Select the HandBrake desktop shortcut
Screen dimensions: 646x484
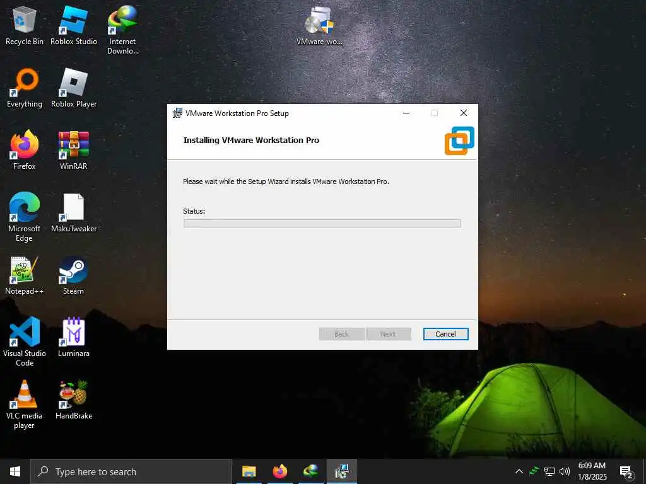point(74,400)
